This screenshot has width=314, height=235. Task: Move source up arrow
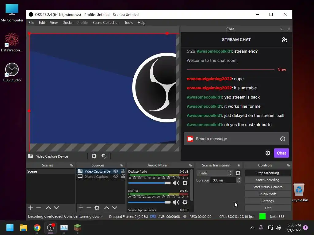click(106, 208)
